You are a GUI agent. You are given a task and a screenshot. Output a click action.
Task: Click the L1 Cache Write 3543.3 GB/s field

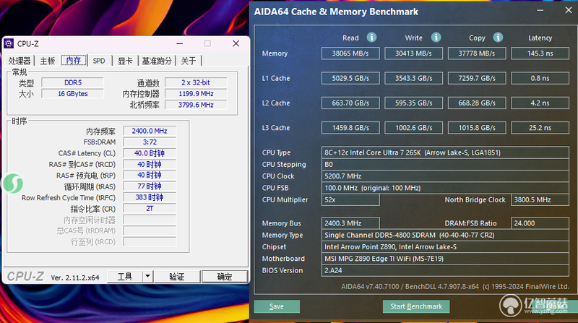(x=413, y=78)
